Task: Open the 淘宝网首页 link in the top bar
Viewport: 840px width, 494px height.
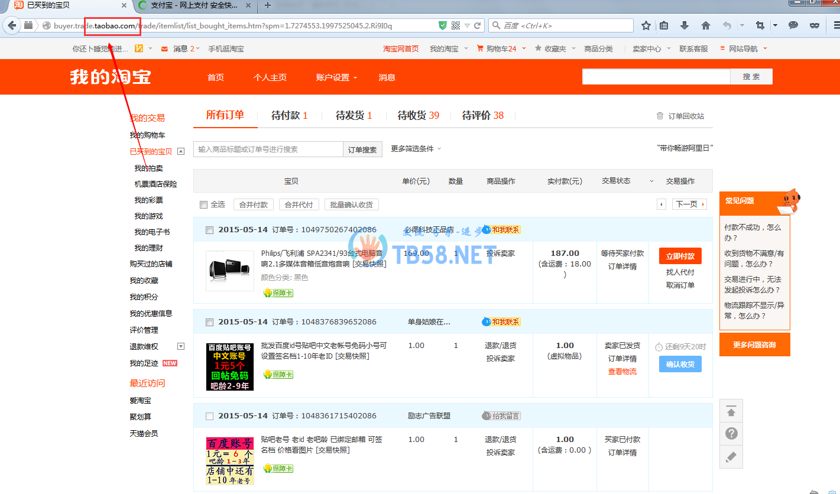Action: click(x=401, y=48)
